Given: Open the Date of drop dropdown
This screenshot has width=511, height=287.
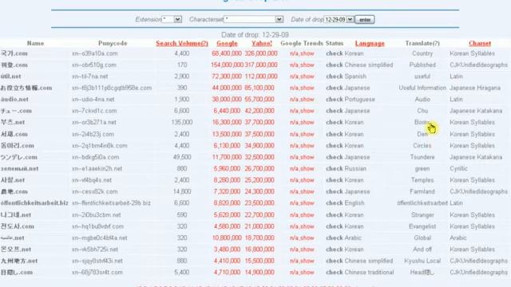Looking at the screenshot, I should [x=339, y=19].
